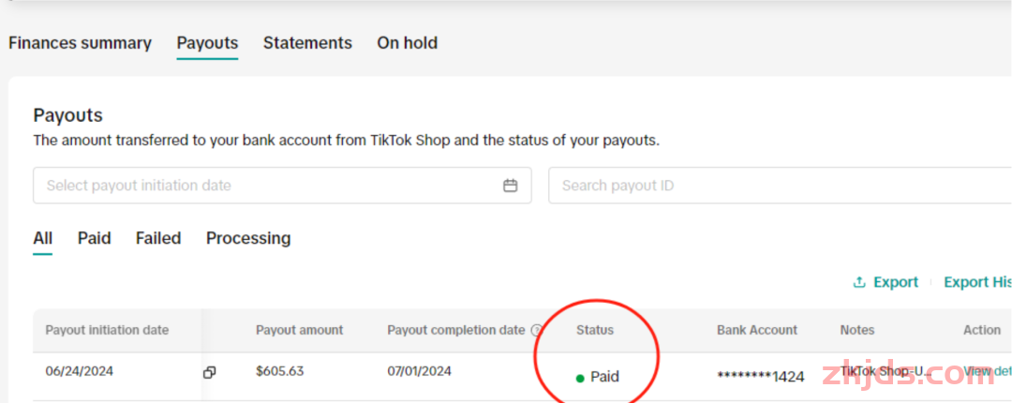Click the Search payout ID field

pos(780,186)
